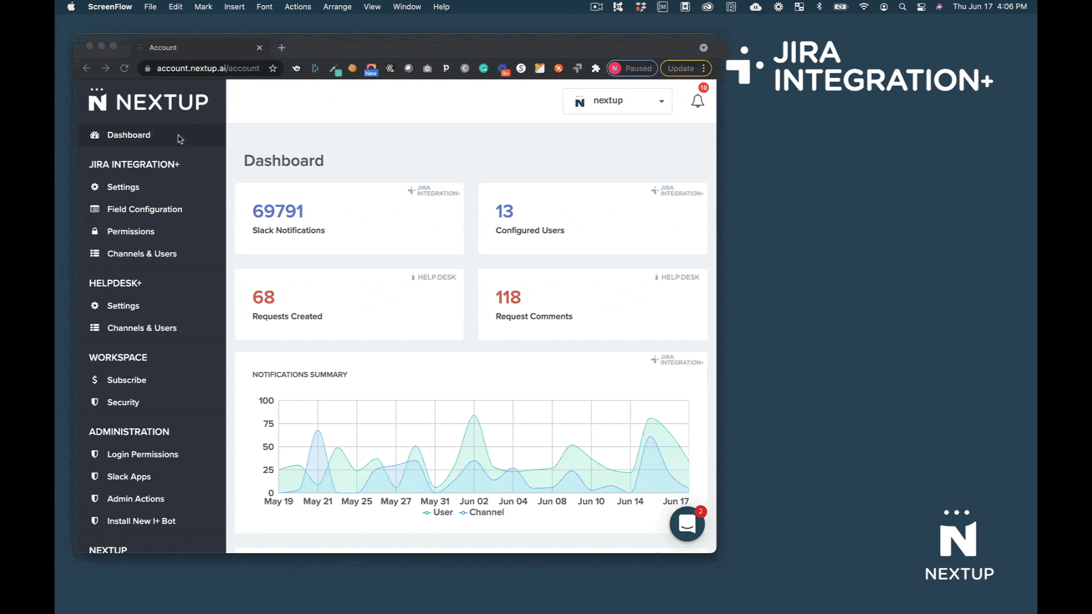The width and height of the screenshot is (1092, 614).
Task: Click the Jira Integration+ extension icon
Action: coord(577,68)
